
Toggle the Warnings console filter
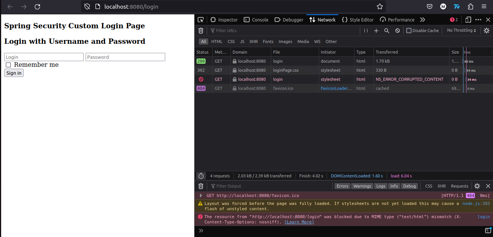coord(362,186)
